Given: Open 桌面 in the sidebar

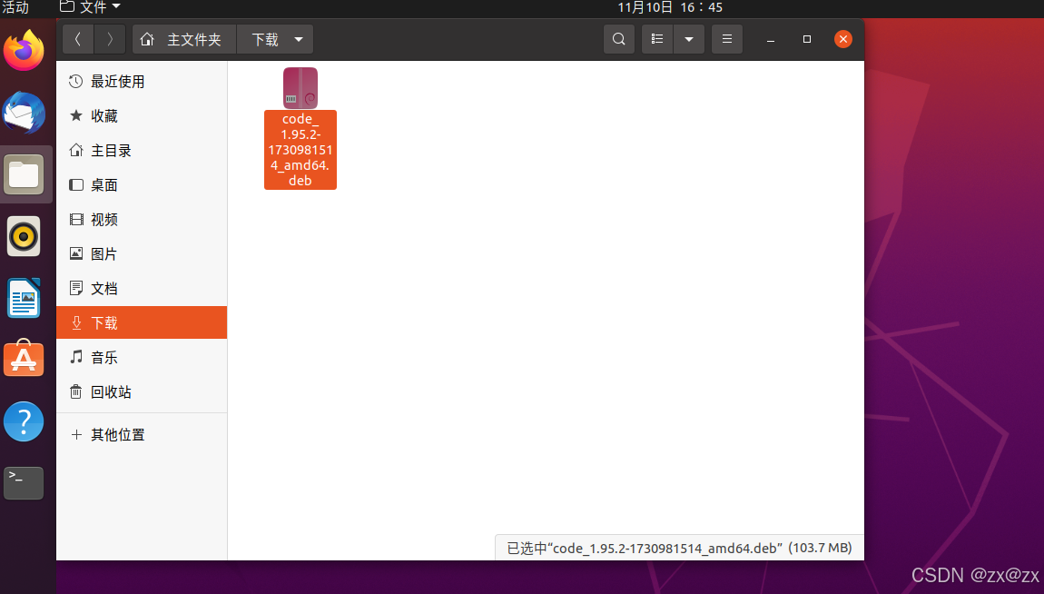Looking at the screenshot, I should pyautogui.click(x=142, y=185).
